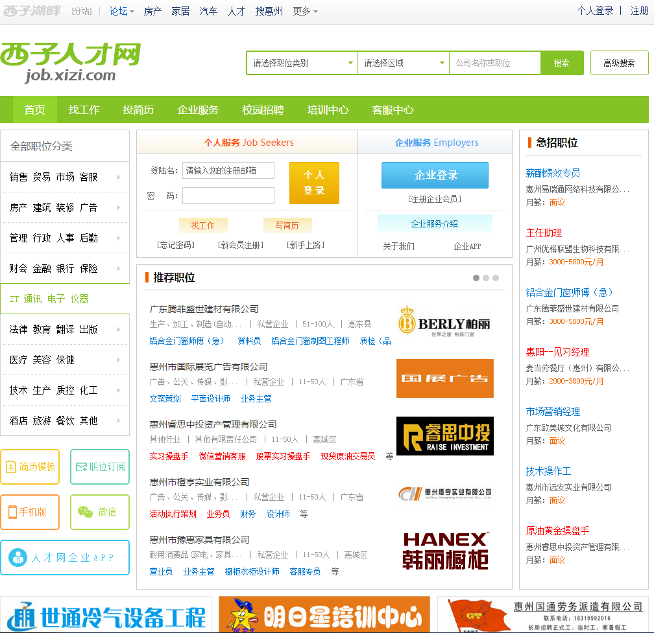
Task: Open the 主任助理 urgent job link
Action: tap(544, 233)
